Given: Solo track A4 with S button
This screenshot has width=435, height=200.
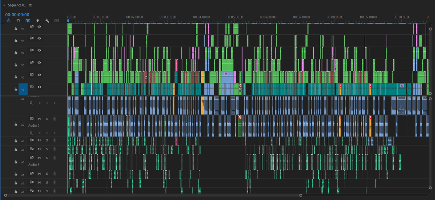Looking at the screenshot, I should tap(47, 149).
